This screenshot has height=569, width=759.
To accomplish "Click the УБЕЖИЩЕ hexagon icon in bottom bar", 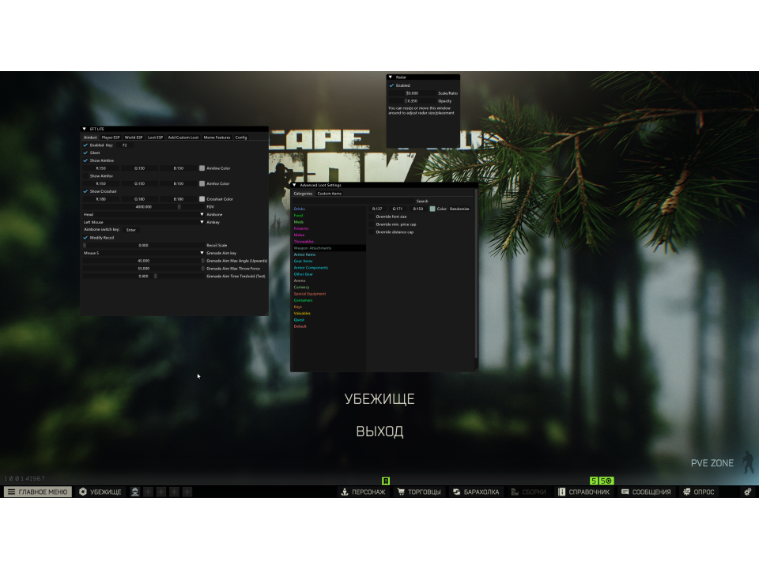I will point(83,492).
